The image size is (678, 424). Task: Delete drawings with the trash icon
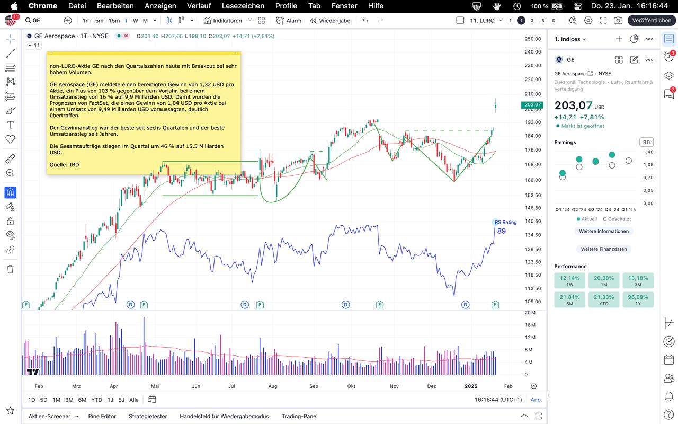[x=10, y=269]
